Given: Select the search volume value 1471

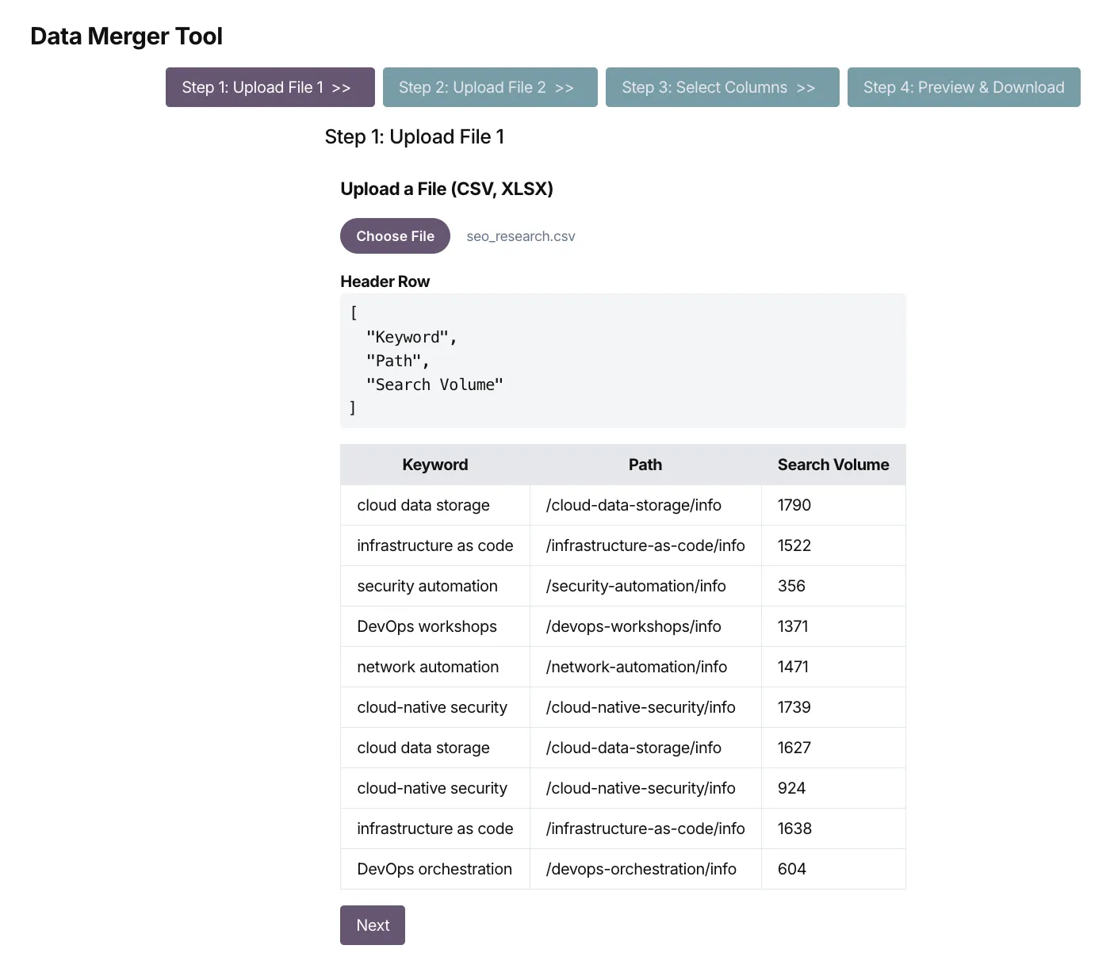Looking at the screenshot, I should click(x=833, y=667).
